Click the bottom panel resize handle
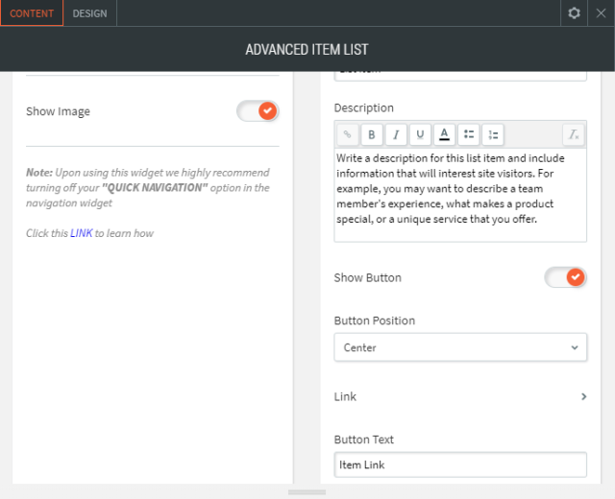 click(307, 492)
